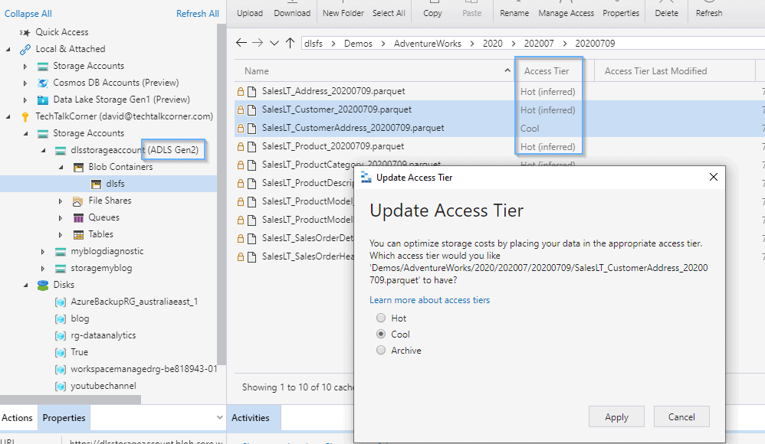Image resolution: width=765 pixels, height=444 pixels.
Task: Open recent locations dropdown arrow
Action: [x=274, y=44]
